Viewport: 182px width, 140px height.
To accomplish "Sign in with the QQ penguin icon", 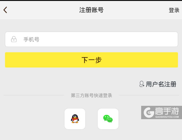I will click(x=75, y=119).
